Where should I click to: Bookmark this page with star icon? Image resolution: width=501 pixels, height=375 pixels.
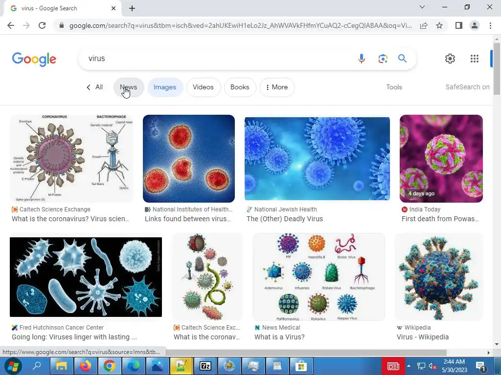(439, 25)
